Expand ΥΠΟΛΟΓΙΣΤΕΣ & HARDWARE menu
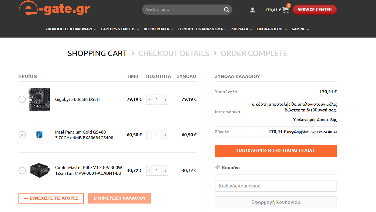Viewport: 376px width, 212px height. (x=71, y=29)
